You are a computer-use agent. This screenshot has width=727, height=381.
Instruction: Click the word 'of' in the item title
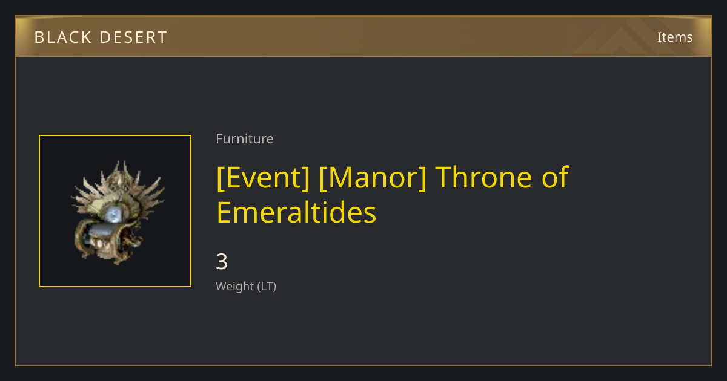pyautogui.click(x=548, y=177)
